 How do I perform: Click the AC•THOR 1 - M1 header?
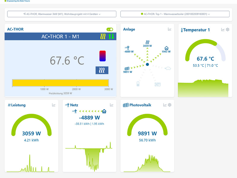click(60, 36)
